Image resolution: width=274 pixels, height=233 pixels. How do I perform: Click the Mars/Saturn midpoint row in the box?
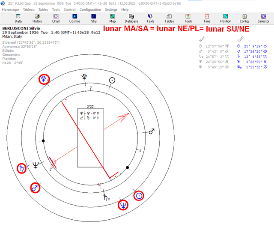pyautogui.click(x=89, y=118)
